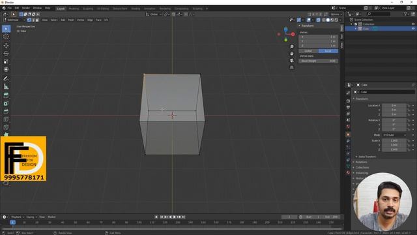Viewport: 417px width, 235px height.
Task: Open the Tool properties tab icon
Action: 348,93
